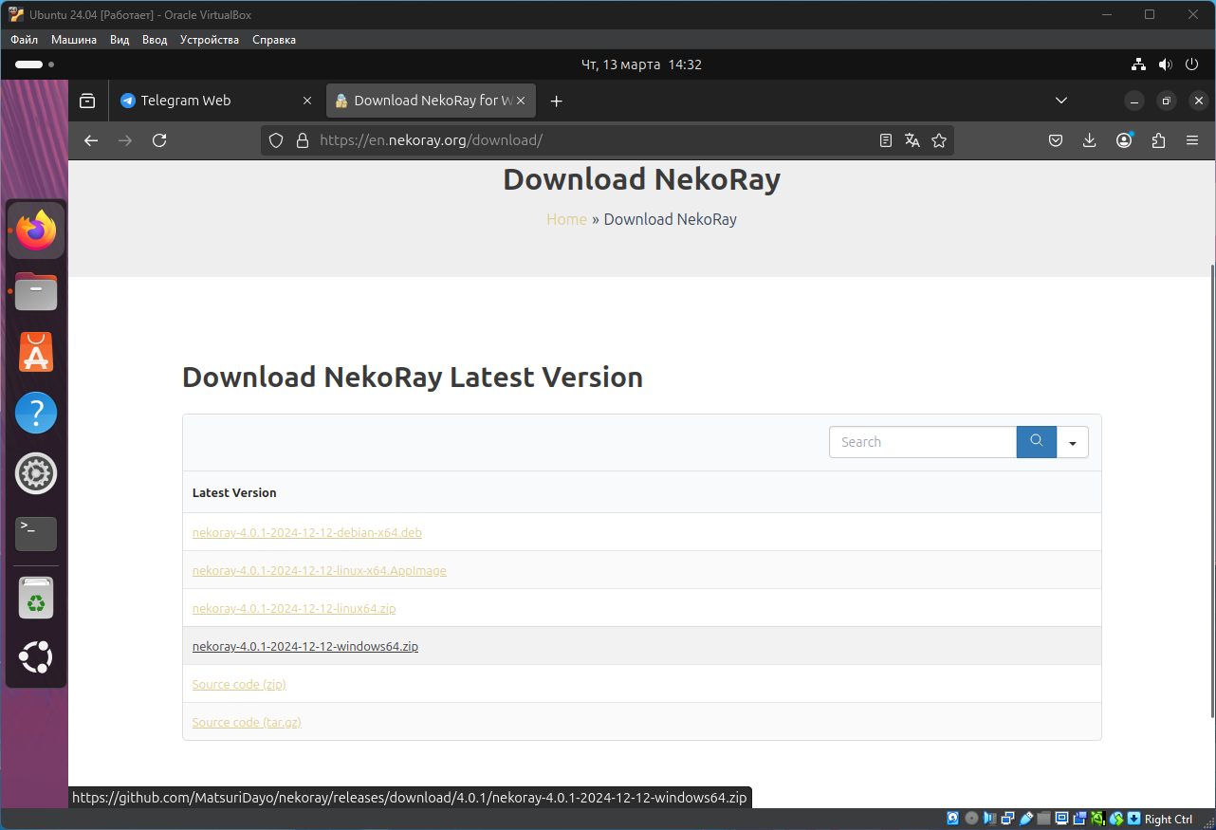Open the Устройства menu

coord(210,40)
